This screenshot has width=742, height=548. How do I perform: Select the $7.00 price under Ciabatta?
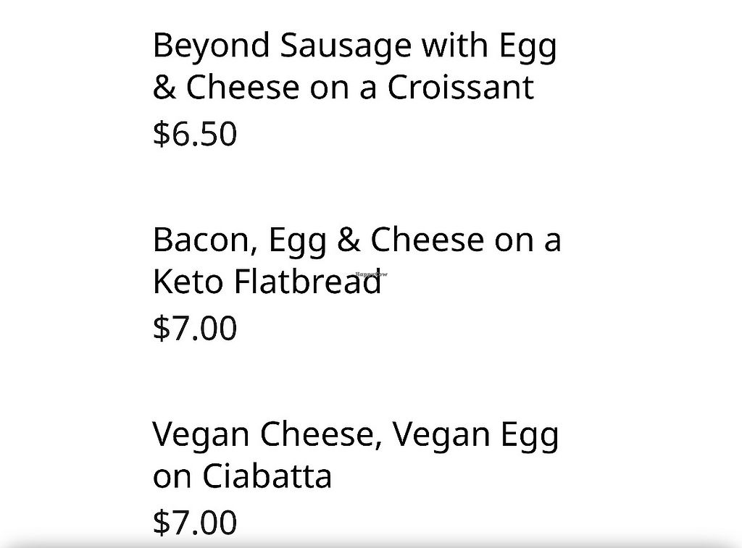click(195, 522)
